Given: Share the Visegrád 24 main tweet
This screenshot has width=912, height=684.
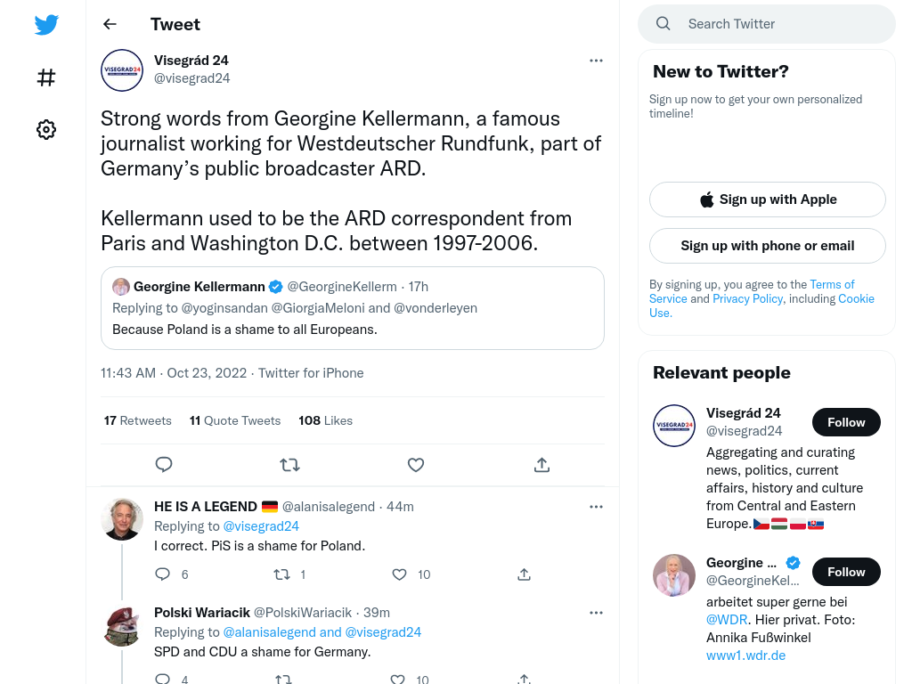Looking at the screenshot, I should [542, 465].
